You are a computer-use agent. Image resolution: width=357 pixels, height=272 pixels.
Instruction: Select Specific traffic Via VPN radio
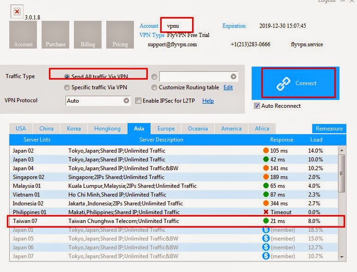[67, 87]
